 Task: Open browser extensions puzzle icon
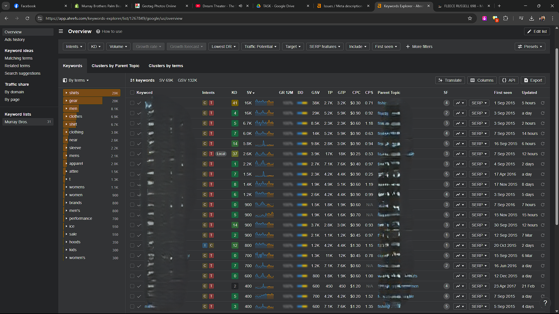pyautogui.click(x=506, y=18)
